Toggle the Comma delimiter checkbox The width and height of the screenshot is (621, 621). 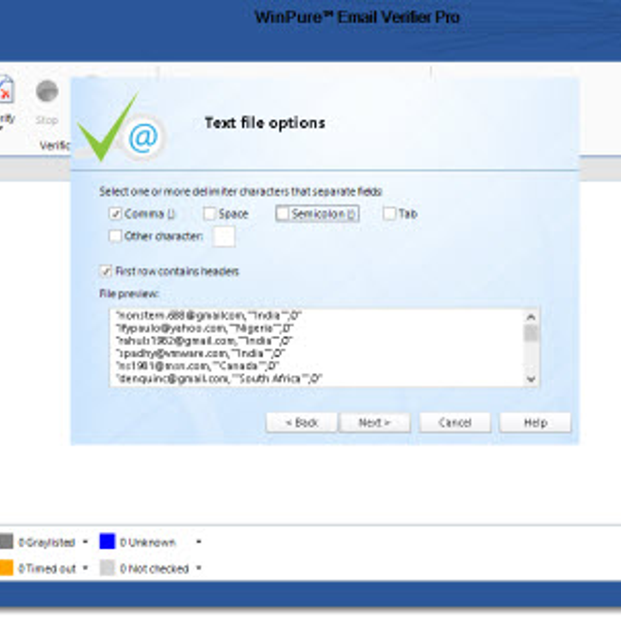point(115,213)
